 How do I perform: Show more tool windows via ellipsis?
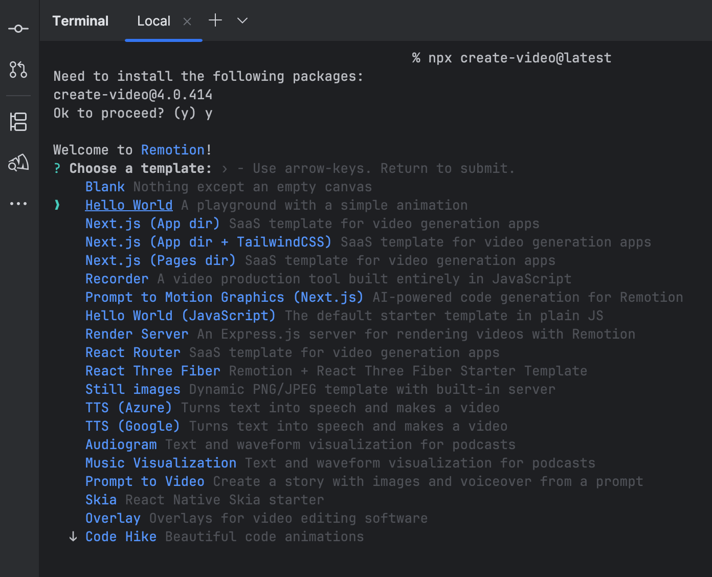pyautogui.click(x=18, y=204)
